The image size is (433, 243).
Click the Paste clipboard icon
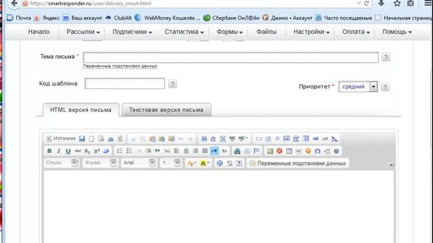point(152,139)
